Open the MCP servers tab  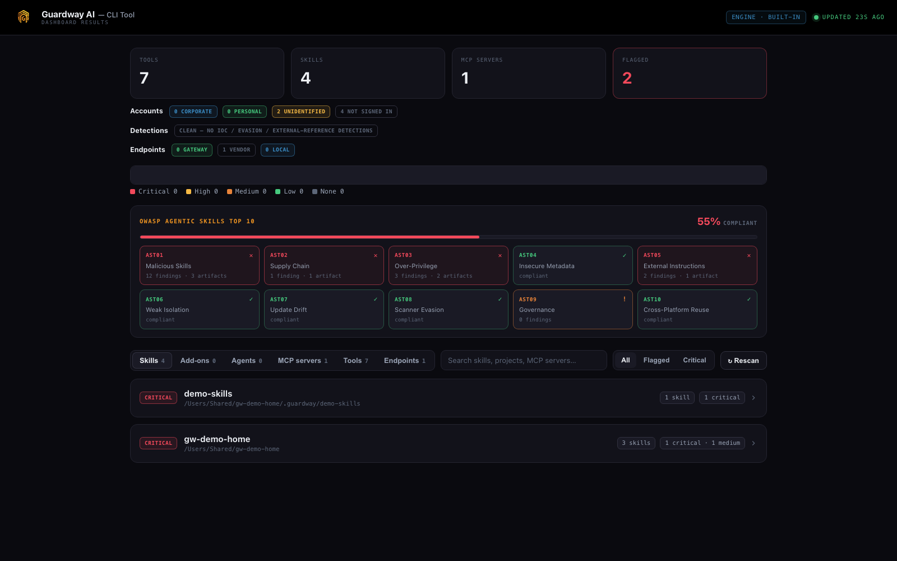click(303, 361)
